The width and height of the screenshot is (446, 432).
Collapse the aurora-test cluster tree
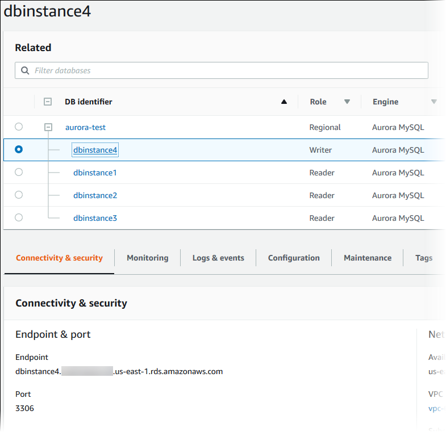pos(48,128)
